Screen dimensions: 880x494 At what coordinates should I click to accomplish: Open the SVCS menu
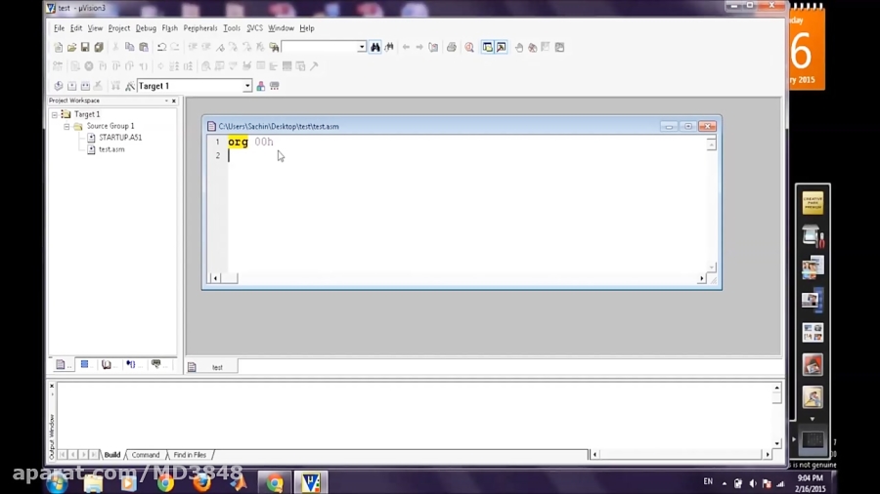point(255,28)
